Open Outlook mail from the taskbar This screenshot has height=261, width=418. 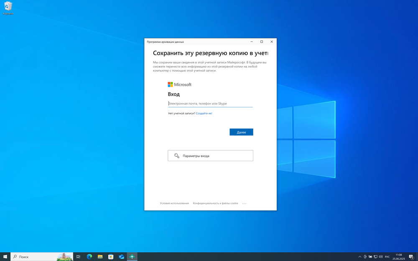tap(121, 257)
